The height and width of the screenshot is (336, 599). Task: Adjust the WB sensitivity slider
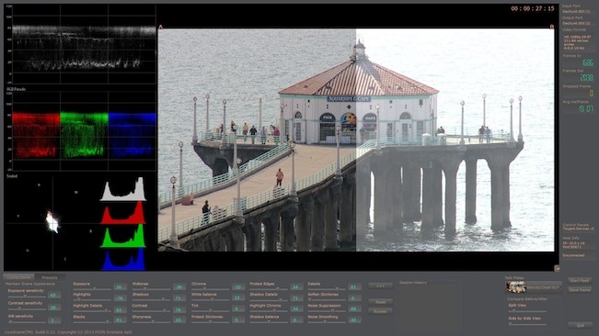pos(27,321)
